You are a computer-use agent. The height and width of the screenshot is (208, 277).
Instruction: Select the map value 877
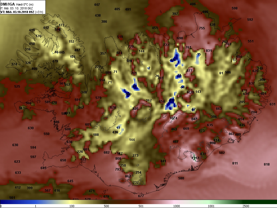(x=189, y=70)
